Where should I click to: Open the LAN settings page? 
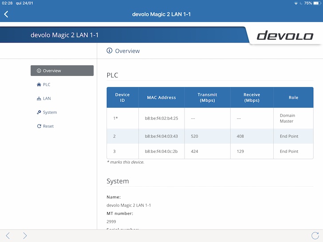(x=47, y=98)
